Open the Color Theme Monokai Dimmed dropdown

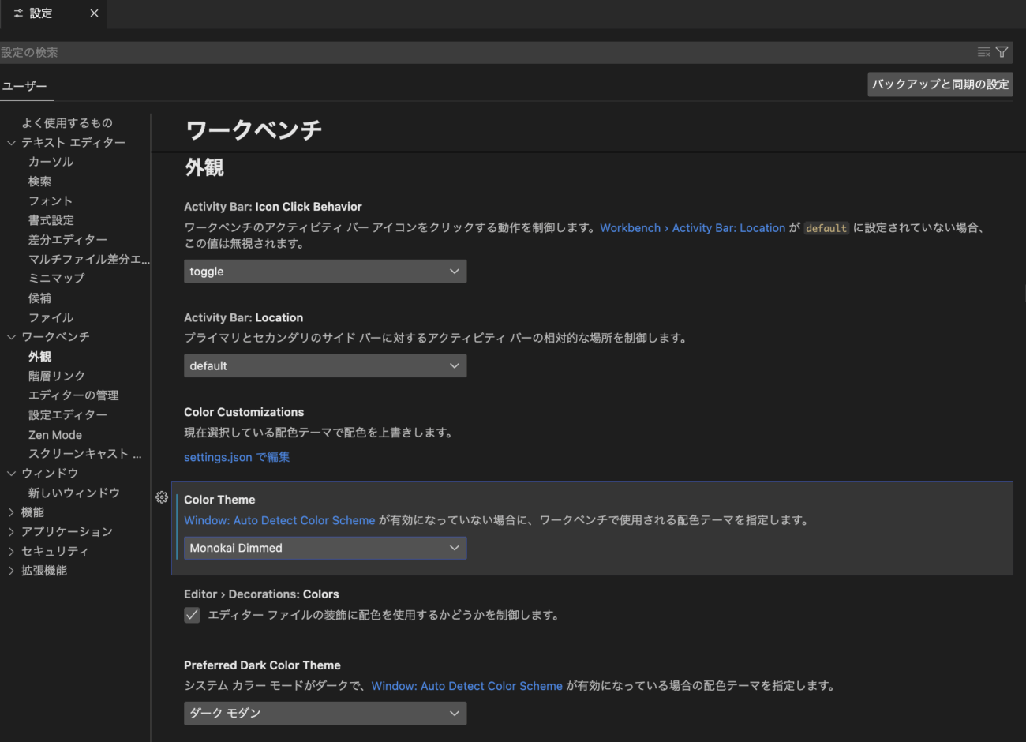pyautogui.click(x=325, y=548)
